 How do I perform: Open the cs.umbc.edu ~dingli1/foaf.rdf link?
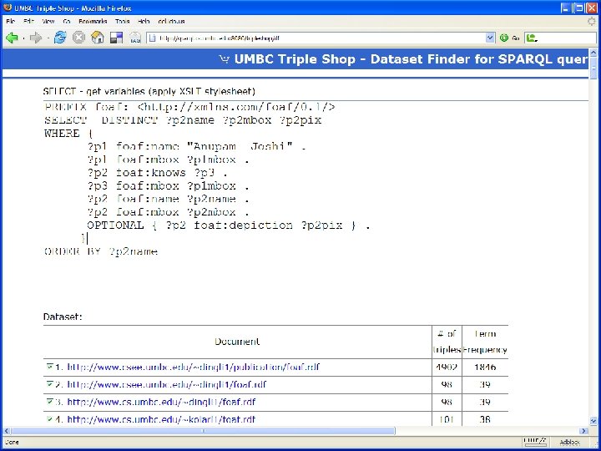click(x=161, y=402)
